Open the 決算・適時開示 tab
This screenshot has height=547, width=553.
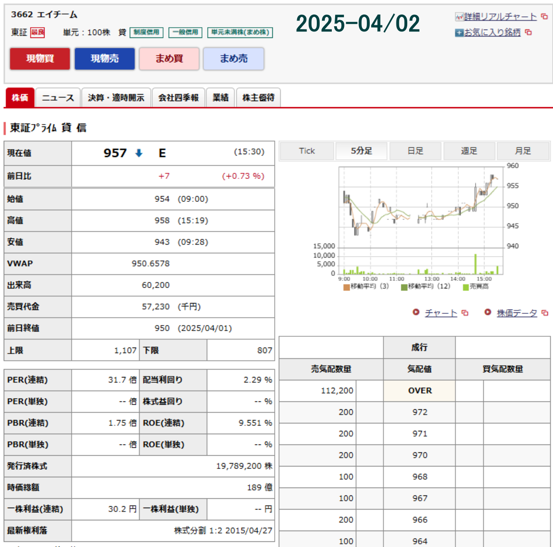pos(116,97)
